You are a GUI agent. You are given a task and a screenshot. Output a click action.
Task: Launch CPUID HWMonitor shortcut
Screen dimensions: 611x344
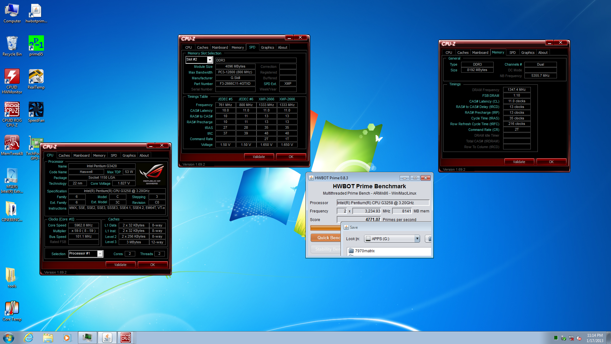[x=12, y=81]
